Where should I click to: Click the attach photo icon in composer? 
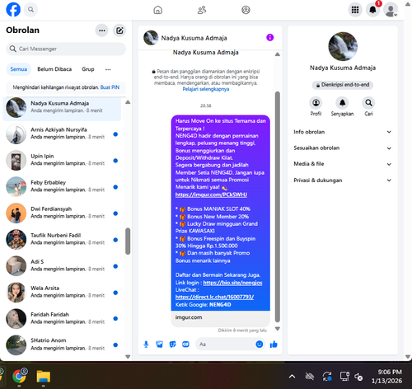tap(159, 344)
